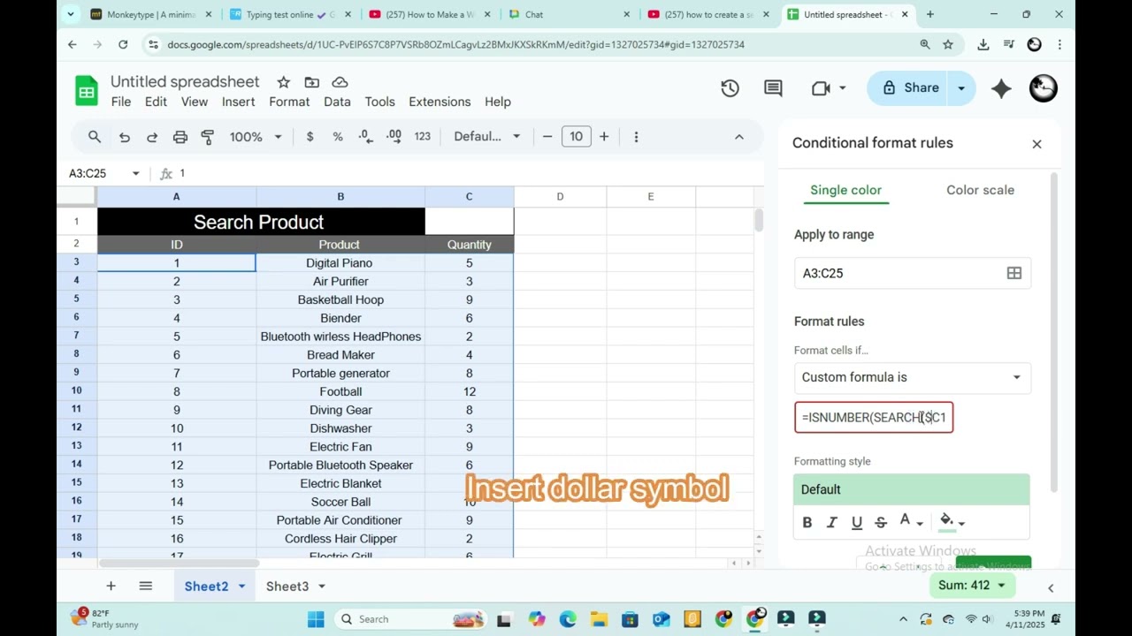The image size is (1132, 636).
Task: Open Meet camera dropdown arrow
Action: click(x=842, y=87)
